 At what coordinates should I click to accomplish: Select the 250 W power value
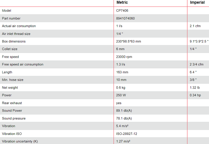pos(121,95)
